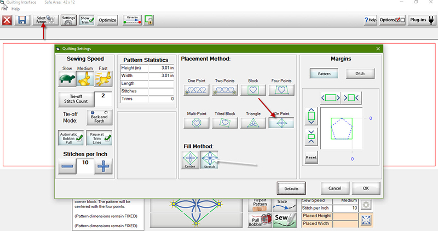The width and height of the screenshot is (438, 231).
Task: Select Slow turtle sewing speed
Action: point(67,78)
